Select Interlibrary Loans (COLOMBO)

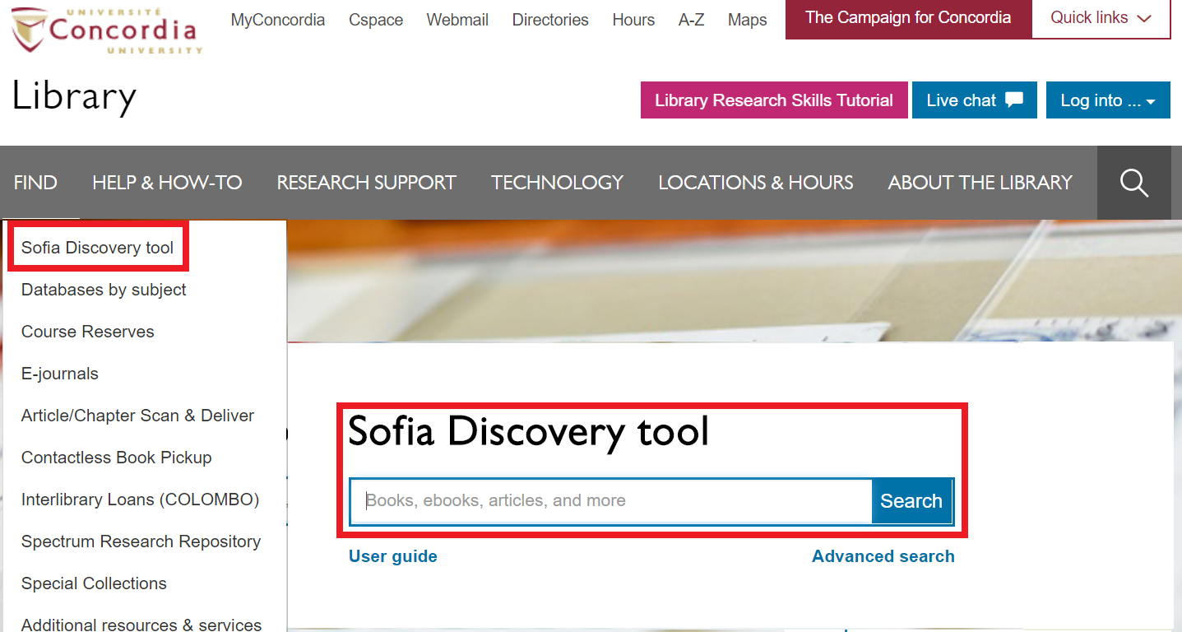tap(140, 500)
